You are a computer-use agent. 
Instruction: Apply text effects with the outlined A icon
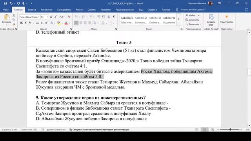click(x=51, y=23)
